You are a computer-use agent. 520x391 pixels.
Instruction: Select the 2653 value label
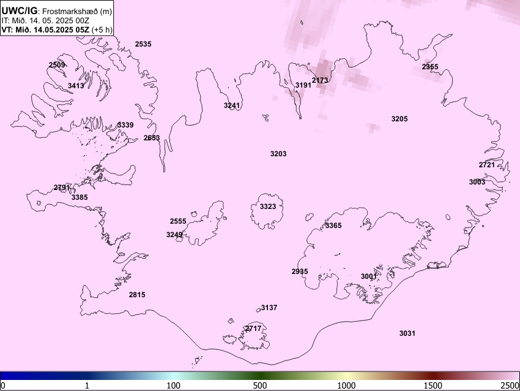click(152, 137)
